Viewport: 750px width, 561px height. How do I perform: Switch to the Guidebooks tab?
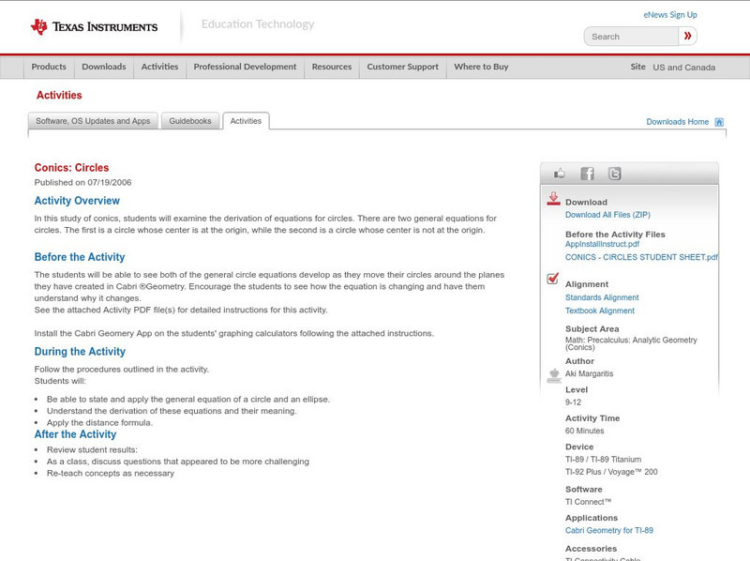point(190,121)
